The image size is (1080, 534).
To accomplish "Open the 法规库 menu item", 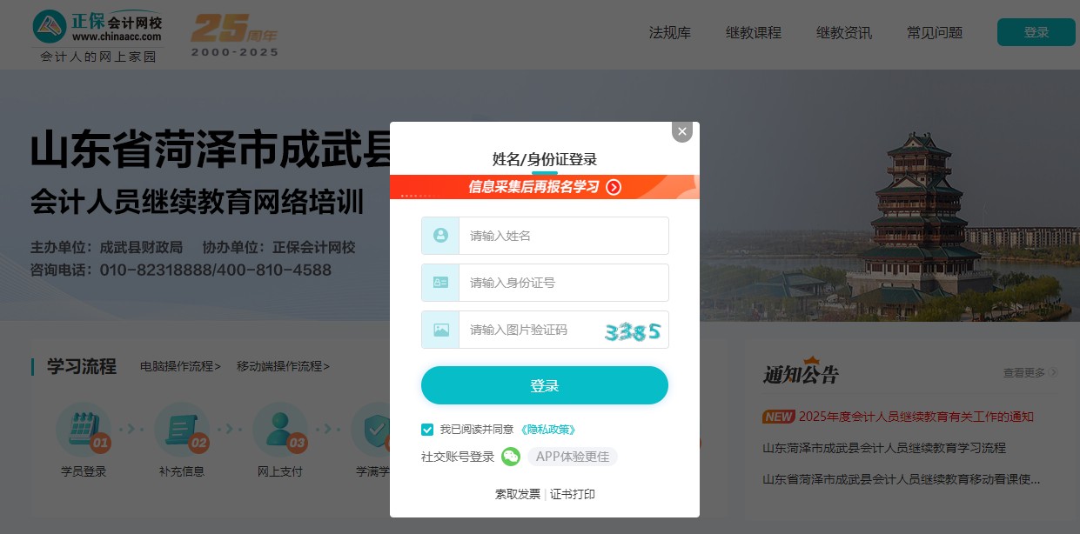I will click(x=669, y=33).
